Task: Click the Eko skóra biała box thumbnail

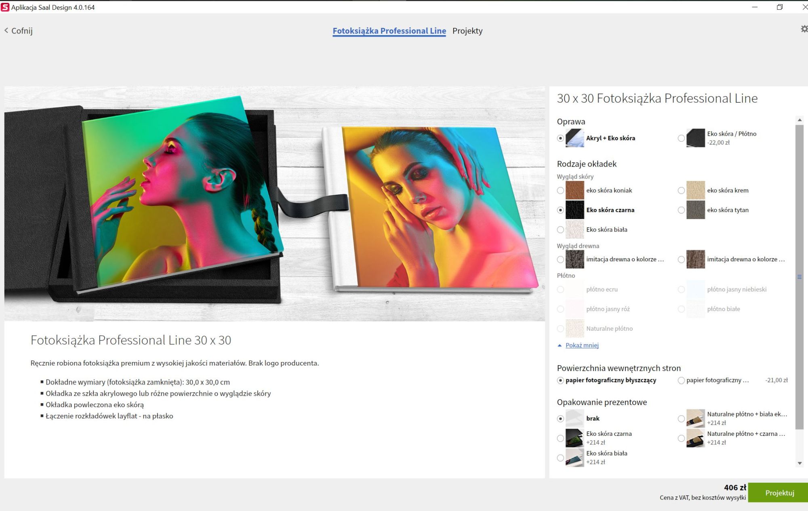Action: click(574, 458)
